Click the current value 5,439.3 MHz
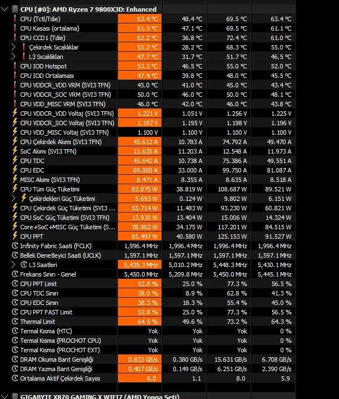339x399 pixels. click(140, 265)
